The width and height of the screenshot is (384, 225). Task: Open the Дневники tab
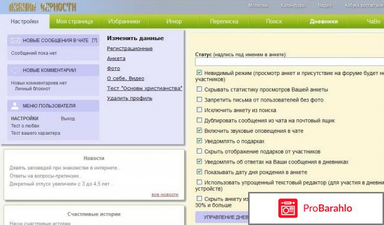coord(324,21)
